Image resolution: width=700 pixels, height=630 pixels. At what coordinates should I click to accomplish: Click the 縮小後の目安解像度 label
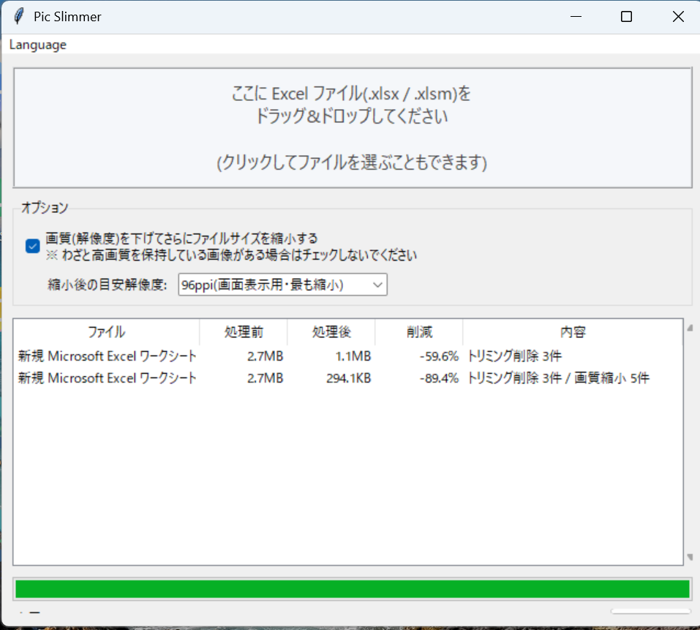[x=107, y=285]
